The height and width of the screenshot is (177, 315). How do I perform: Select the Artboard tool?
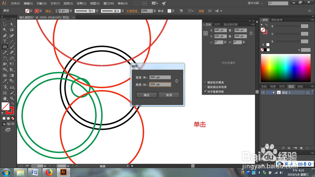pyautogui.click(x=5, y=93)
